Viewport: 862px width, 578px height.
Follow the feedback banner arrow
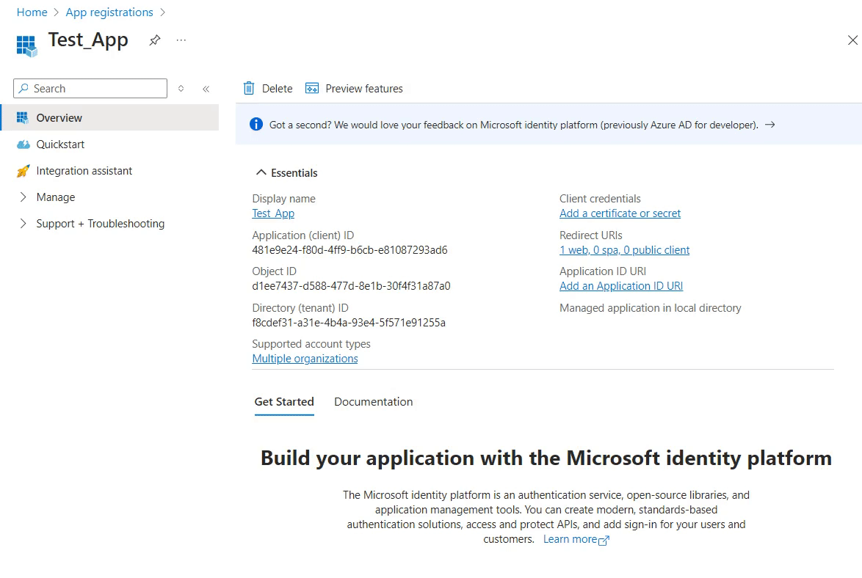pos(770,125)
